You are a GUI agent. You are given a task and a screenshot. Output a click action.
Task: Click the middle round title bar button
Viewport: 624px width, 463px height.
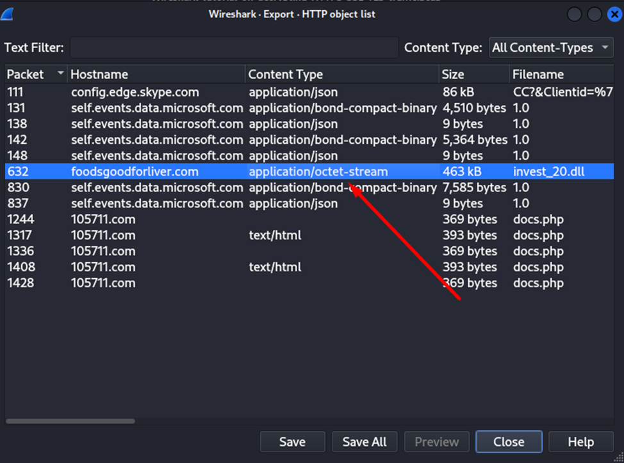(x=594, y=14)
